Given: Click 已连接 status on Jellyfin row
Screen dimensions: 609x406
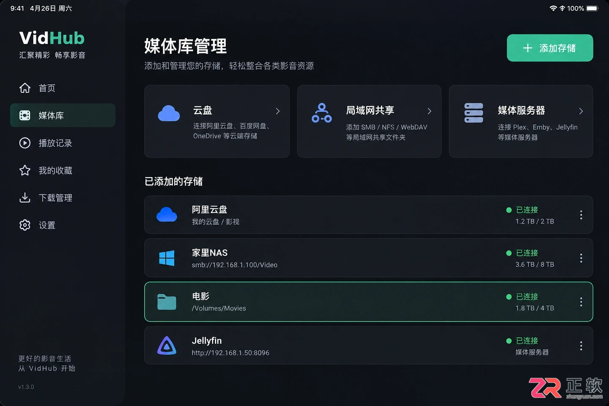Looking at the screenshot, I should tap(522, 341).
